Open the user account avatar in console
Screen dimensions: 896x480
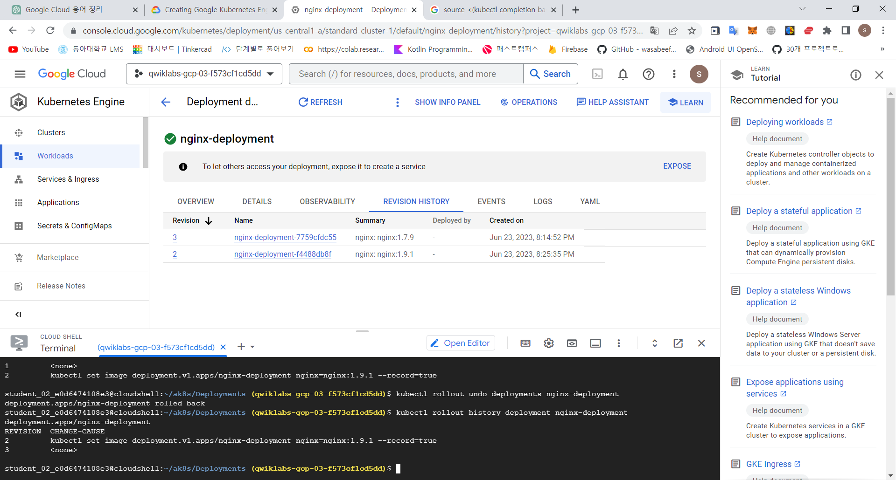coord(699,74)
